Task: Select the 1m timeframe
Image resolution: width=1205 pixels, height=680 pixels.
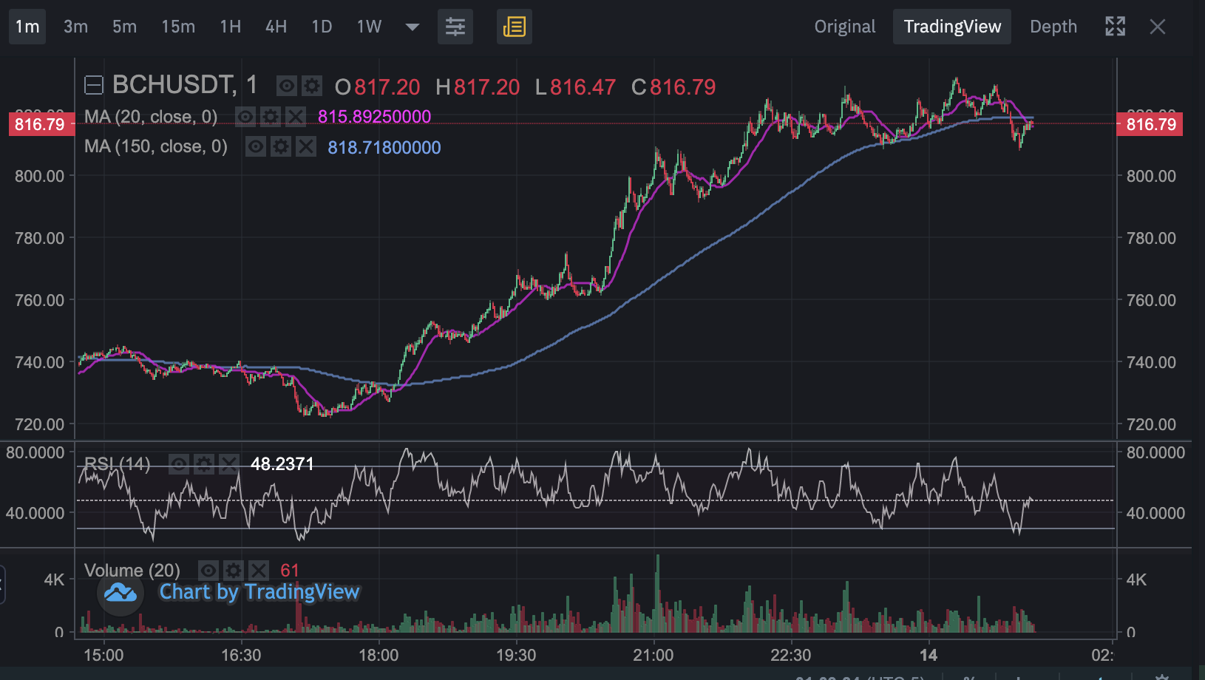Action: pos(27,27)
